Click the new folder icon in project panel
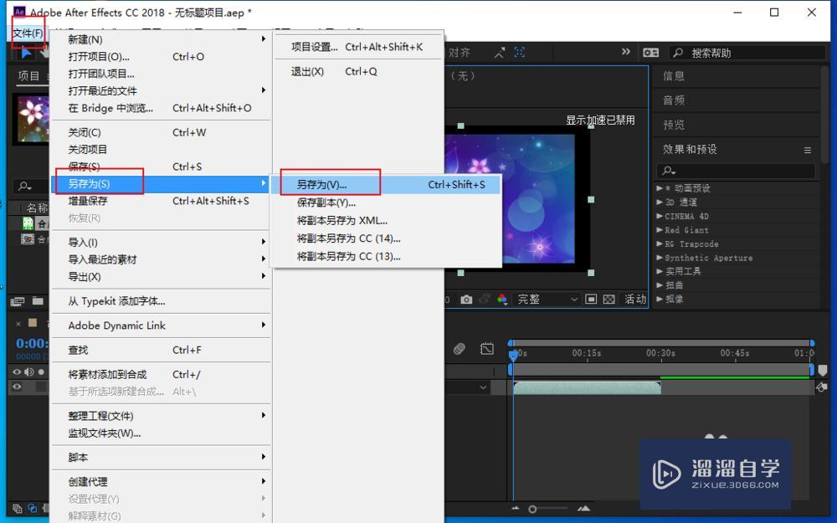Screen dimensions: 837x523 [x=38, y=301]
